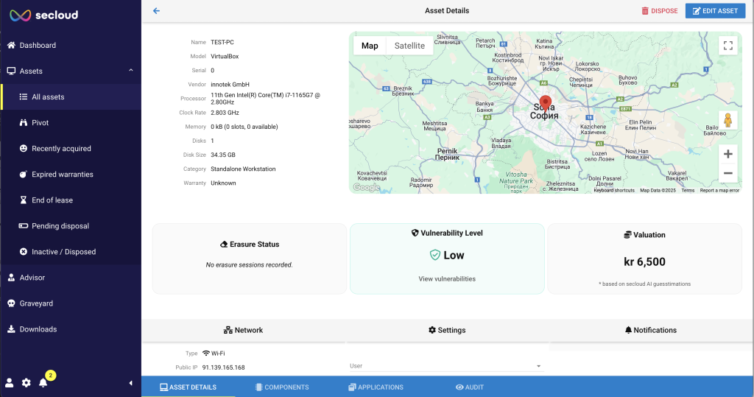This screenshot has width=754, height=397.
Task: Collapse the sidebar with arrow
Action: tap(131, 383)
